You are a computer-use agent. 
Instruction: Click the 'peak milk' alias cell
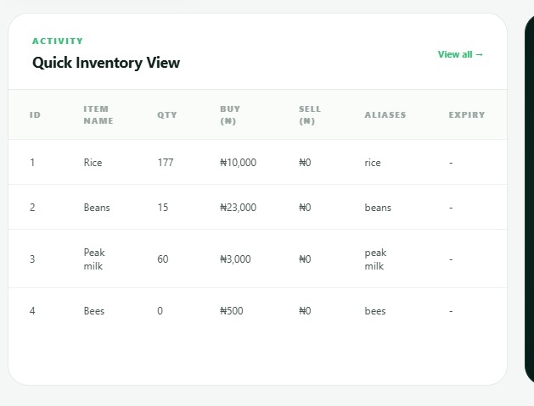click(375, 259)
